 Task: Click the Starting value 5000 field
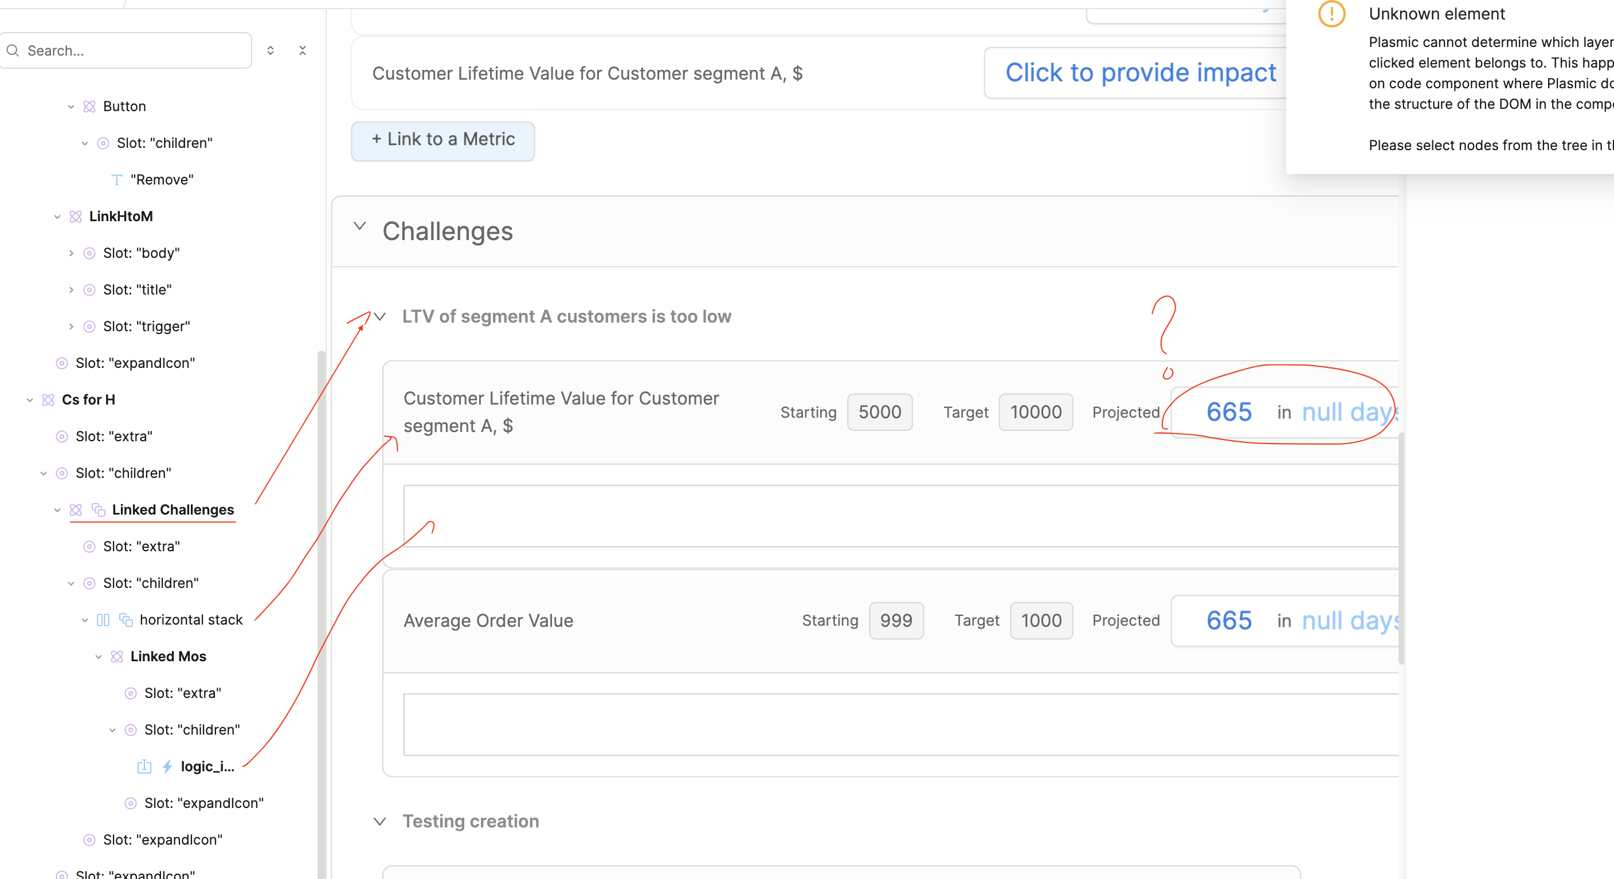[x=879, y=411]
